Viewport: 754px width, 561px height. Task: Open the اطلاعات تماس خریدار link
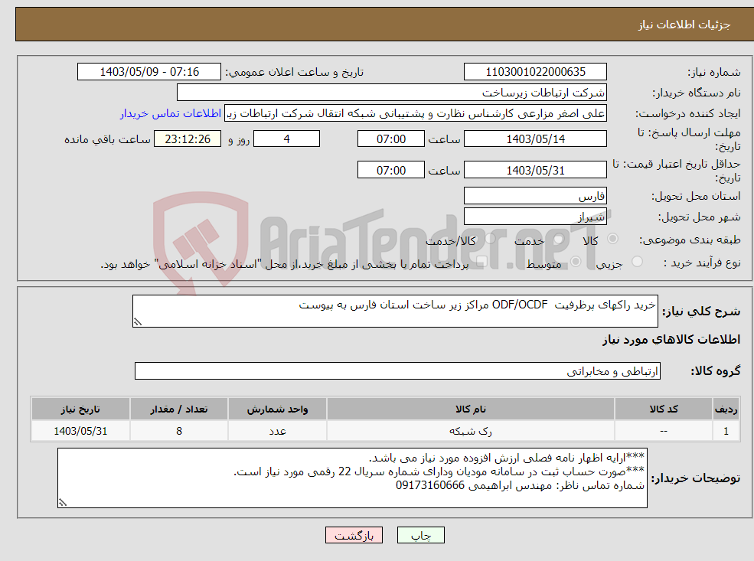[x=170, y=113]
